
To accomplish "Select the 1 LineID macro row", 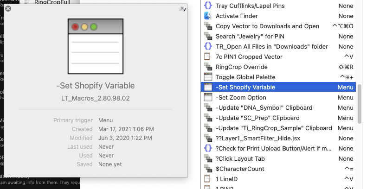I will tap(278, 179).
